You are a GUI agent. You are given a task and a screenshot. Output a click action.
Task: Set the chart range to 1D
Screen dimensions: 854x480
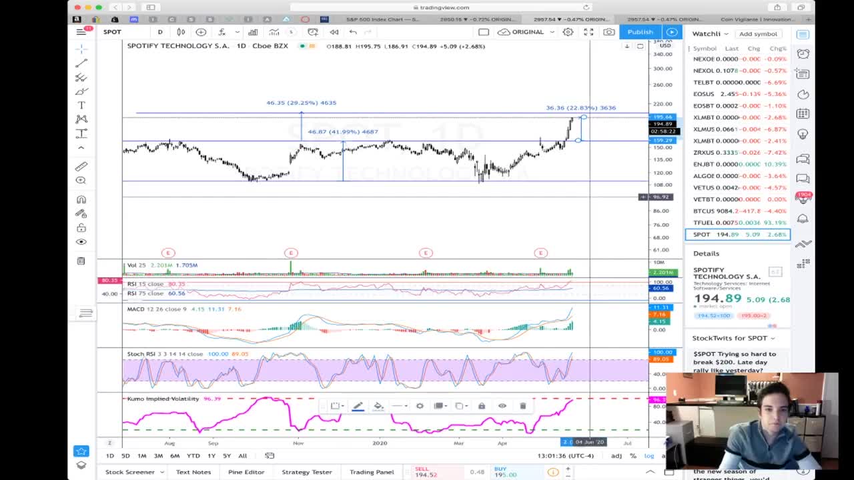coord(109,456)
